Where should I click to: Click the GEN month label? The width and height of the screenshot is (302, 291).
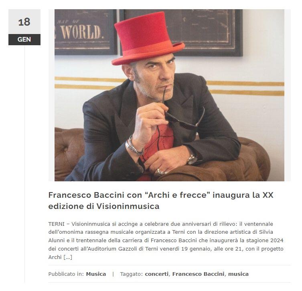click(24, 40)
